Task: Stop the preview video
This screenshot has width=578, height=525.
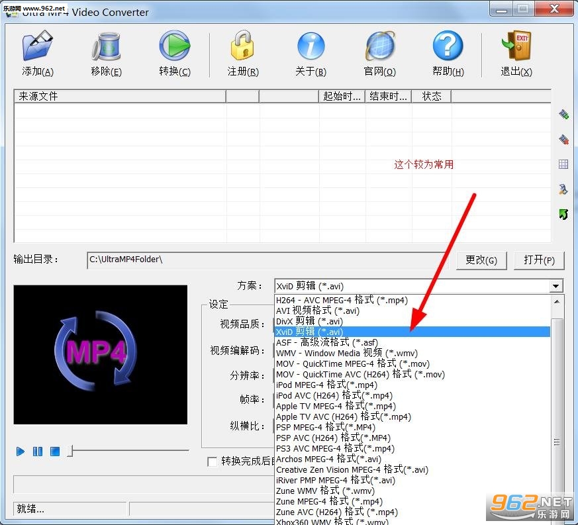Action: [x=55, y=452]
